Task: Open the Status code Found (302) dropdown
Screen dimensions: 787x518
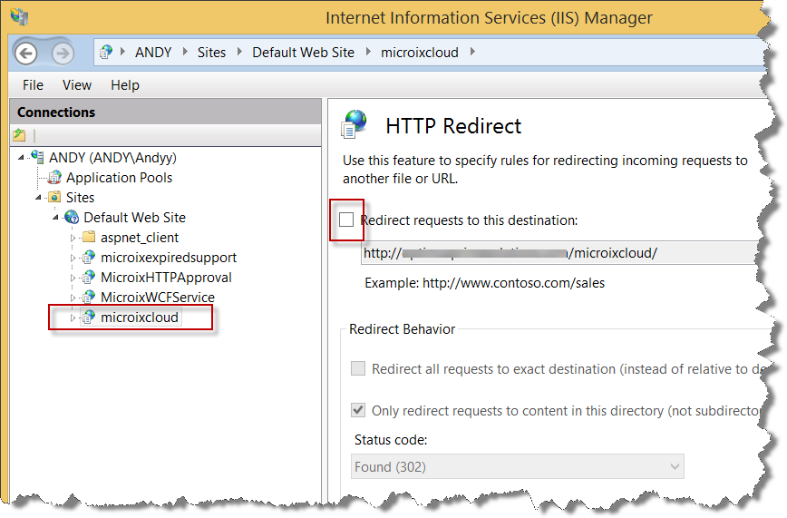Action: pyautogui.click(x=517, y=467)
